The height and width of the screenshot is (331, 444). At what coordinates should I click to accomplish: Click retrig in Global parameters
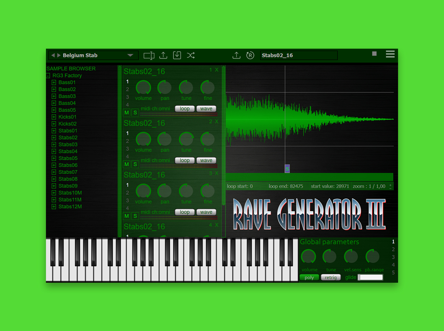pos(331,277)
